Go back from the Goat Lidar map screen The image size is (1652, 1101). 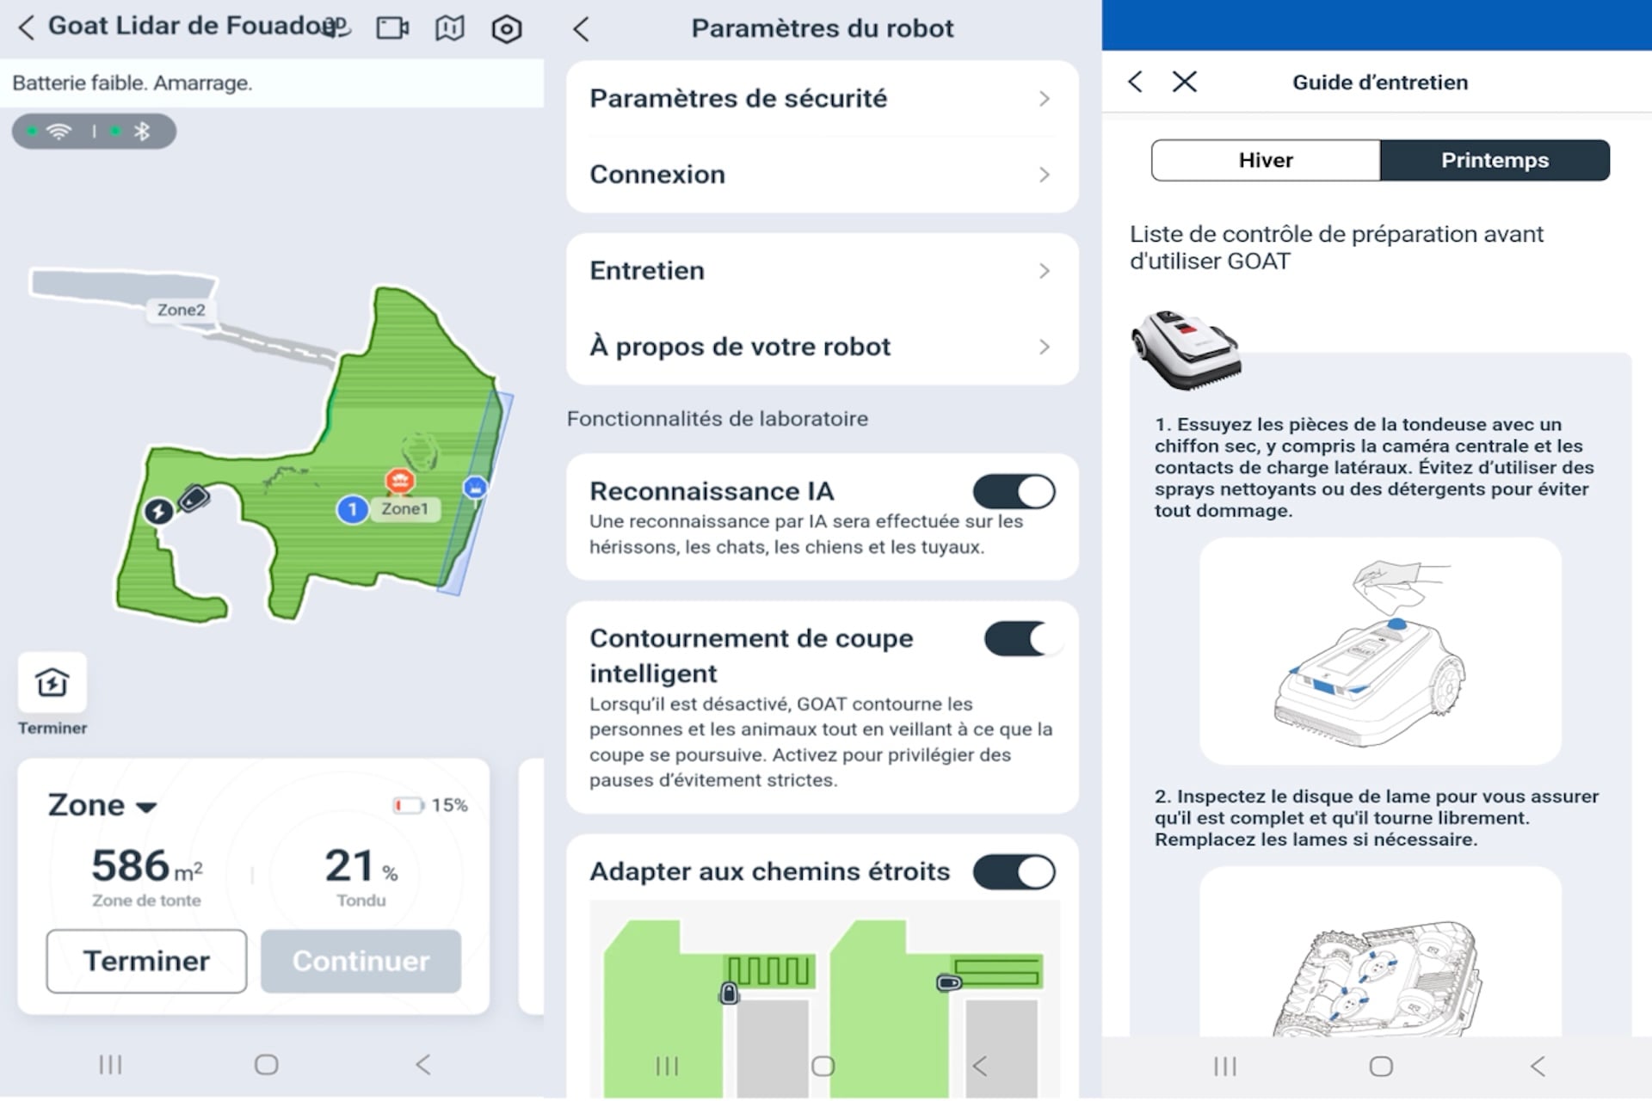pyautogui.click(x=26, y=28)
